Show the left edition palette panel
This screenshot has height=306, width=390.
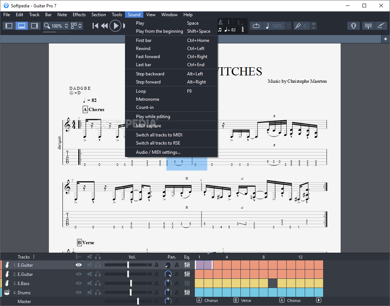(x=9, y=26)
